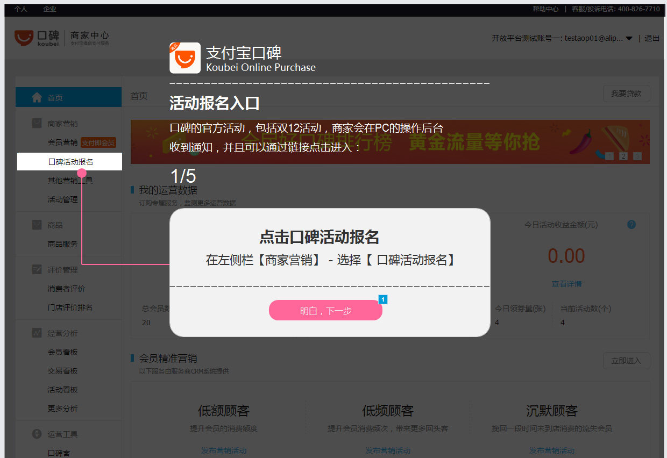The width and height of the screenshot is (667, 458).
Task: Open 更多分析 in the sidebar
Action: coord(62,409)
